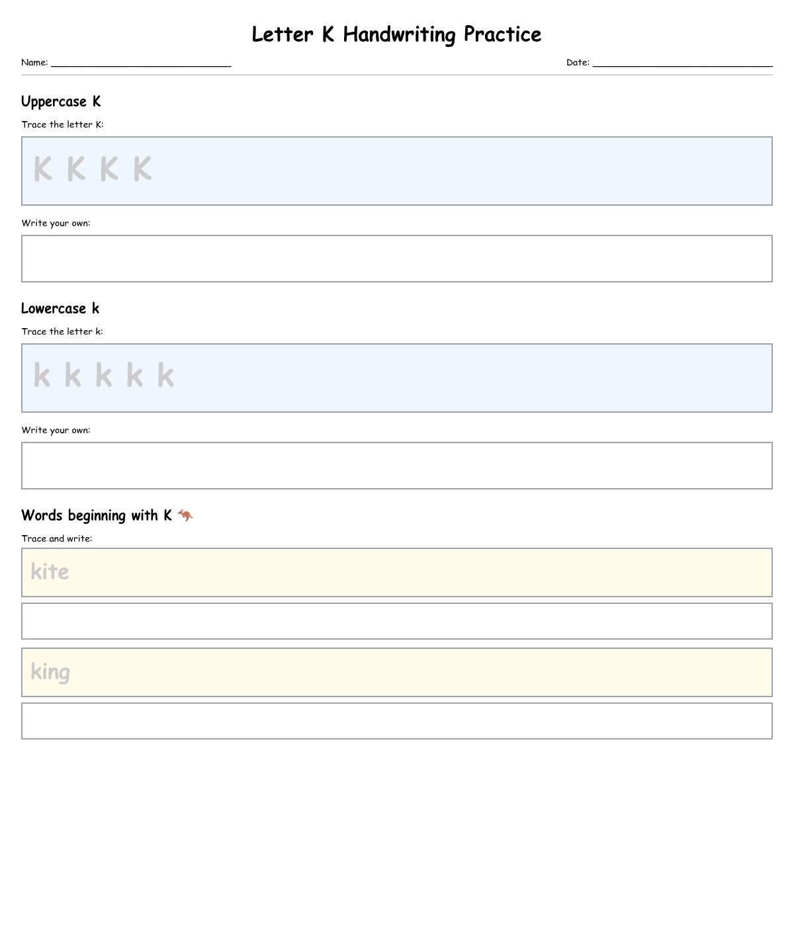This screenshot has height=926, width=794.
Task: Click the first traceable uppercase K
Action: (x=43, y=169)
